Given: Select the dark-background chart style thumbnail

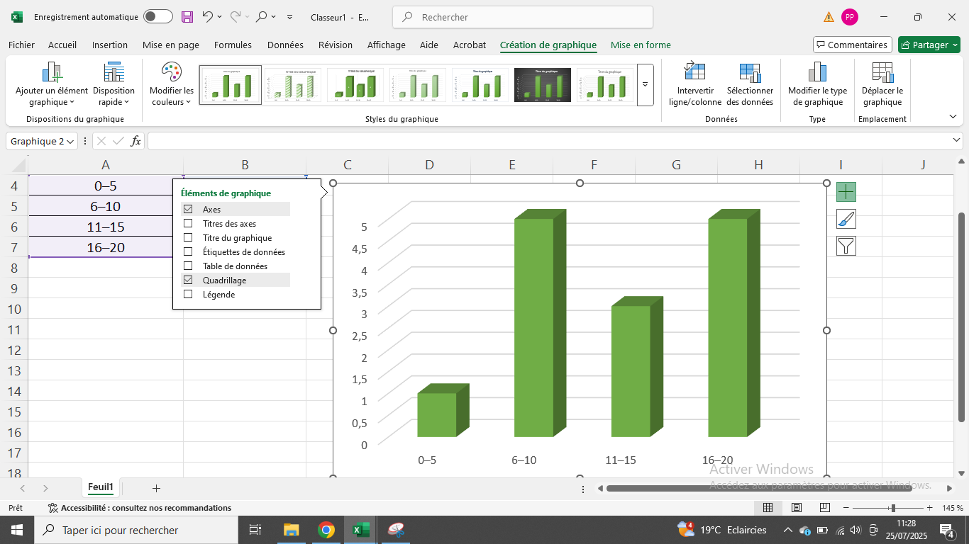Looking at the screenshot, I should point(543,85).
